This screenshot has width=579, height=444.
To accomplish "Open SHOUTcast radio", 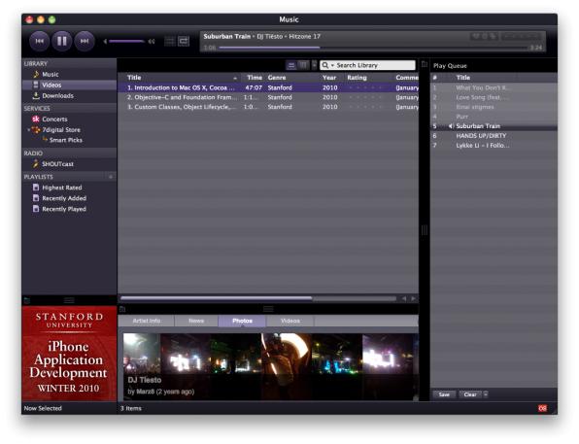I will click(x=57, y=163).
